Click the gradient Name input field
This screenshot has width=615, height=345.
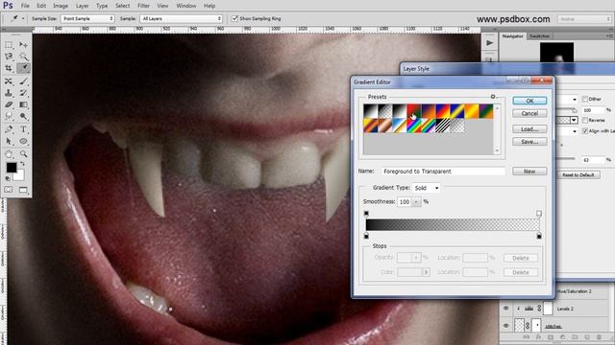click(443, 172)
